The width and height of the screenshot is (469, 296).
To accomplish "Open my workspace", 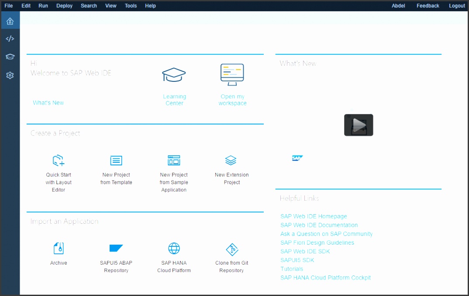I will click(x=231, y=83).
